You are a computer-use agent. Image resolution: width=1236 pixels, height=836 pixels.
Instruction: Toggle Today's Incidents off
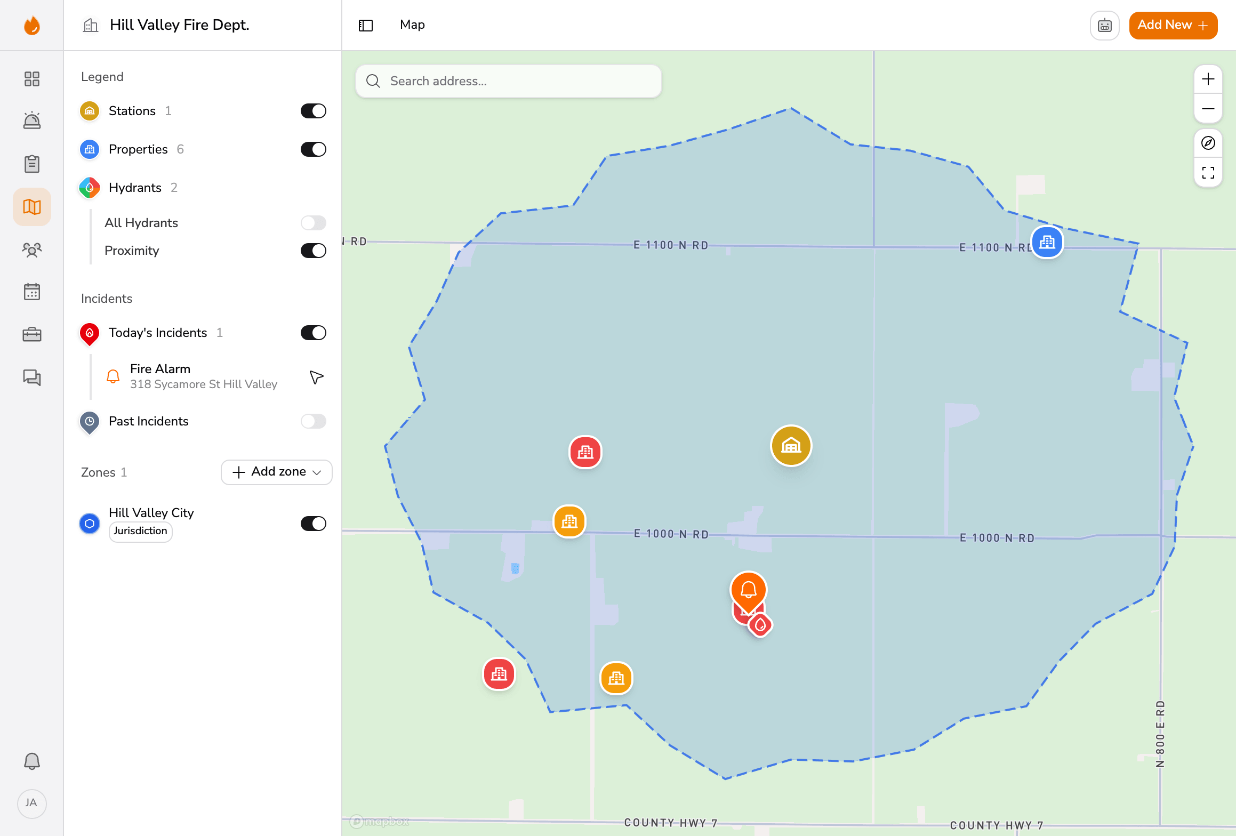[x=314, y=333]
